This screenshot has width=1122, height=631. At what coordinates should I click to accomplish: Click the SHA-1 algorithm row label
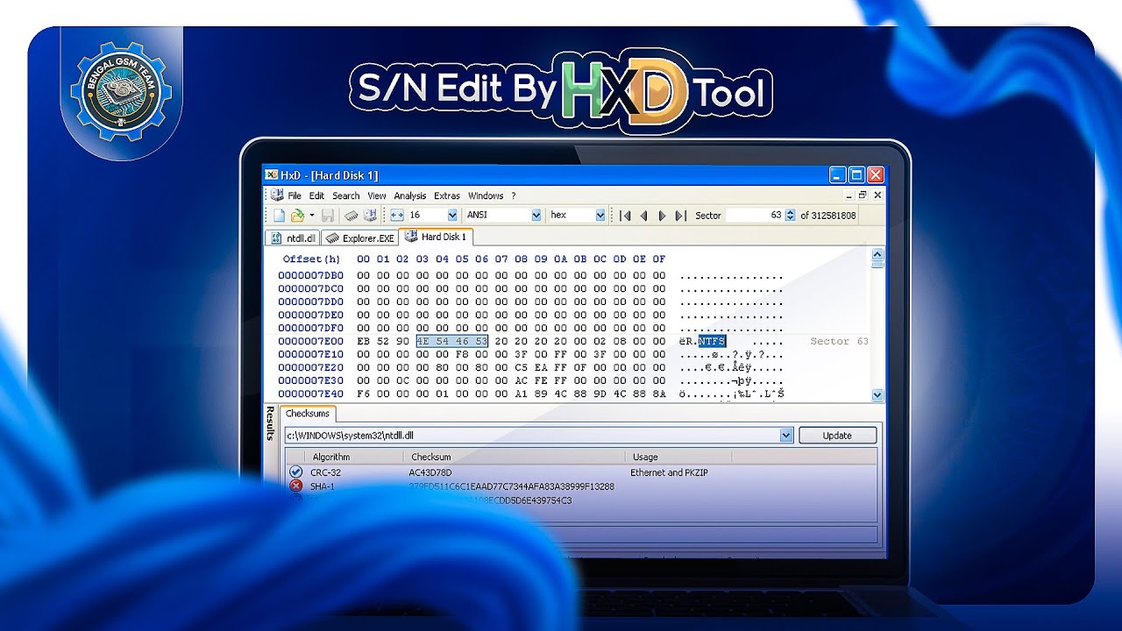click(x=322, y=486)
